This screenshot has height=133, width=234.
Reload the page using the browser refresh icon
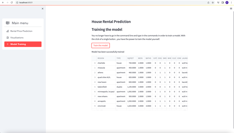pyautogui.click(x=12, y=2)
